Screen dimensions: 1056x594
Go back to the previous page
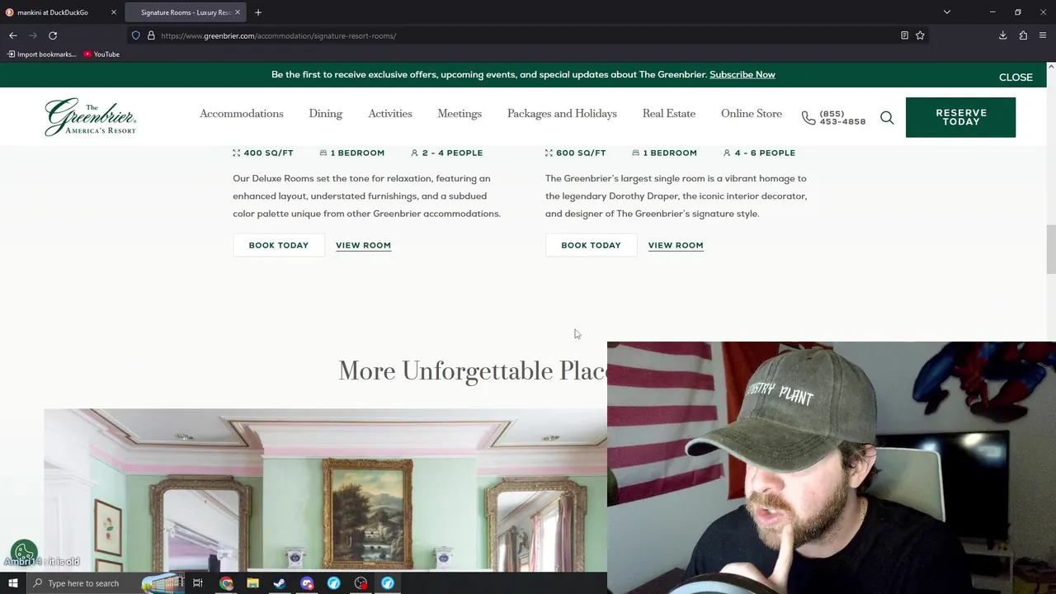coord(13,35)
